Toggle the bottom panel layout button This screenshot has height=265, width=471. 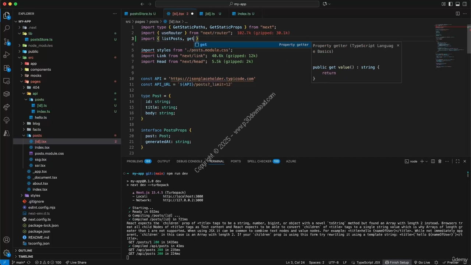coord(458,4)
